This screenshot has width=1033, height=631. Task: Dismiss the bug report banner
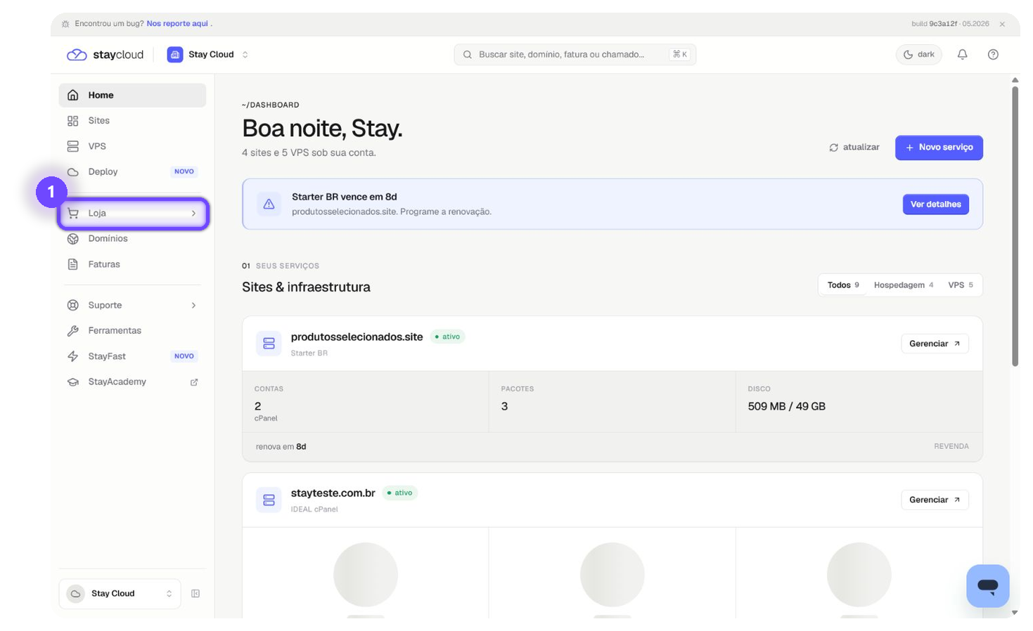(1002, 24)
